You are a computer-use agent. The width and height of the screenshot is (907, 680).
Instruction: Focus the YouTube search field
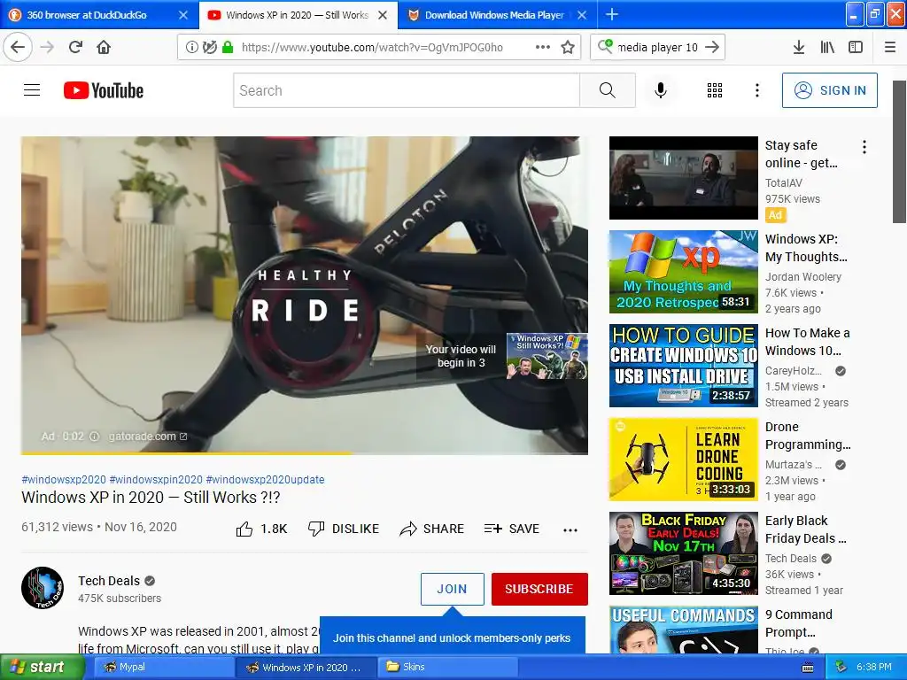pyautogui.click(x=407, y=90)
